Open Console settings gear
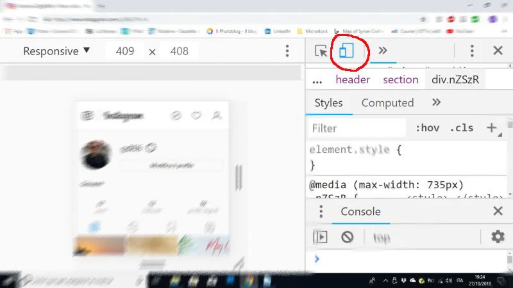Image resolution: width=513 pixels, height=288 pixels. [498, 237]
